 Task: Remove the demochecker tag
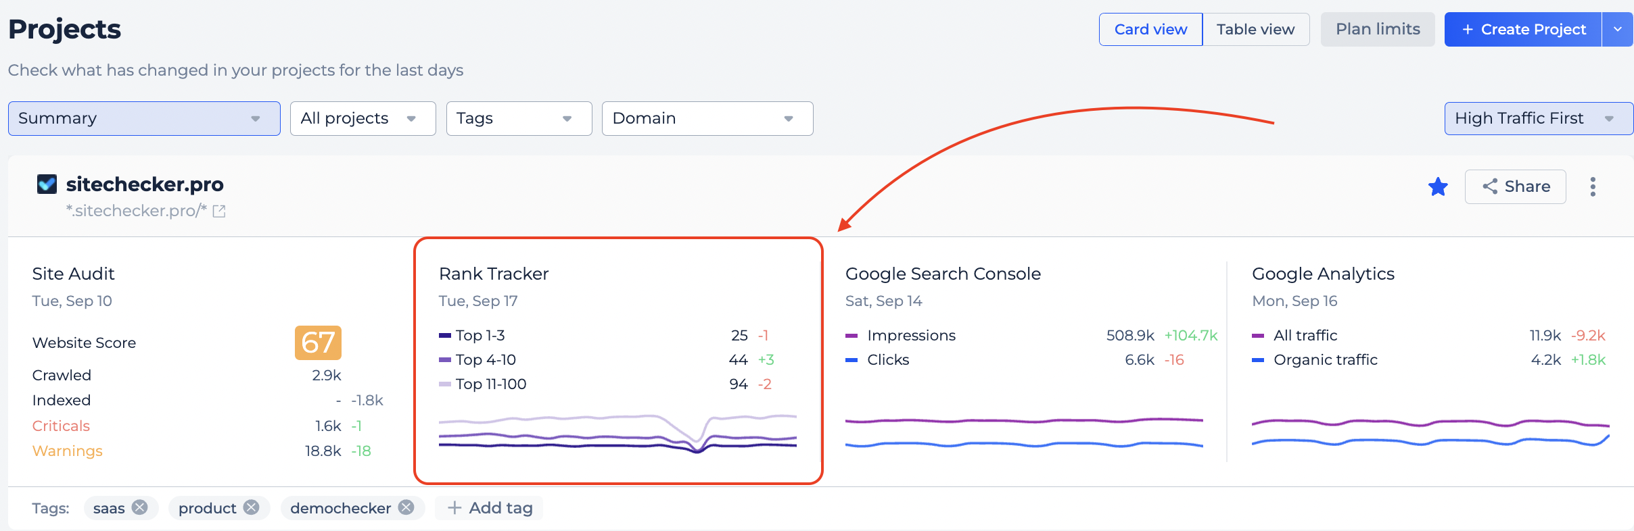[406, 507]
